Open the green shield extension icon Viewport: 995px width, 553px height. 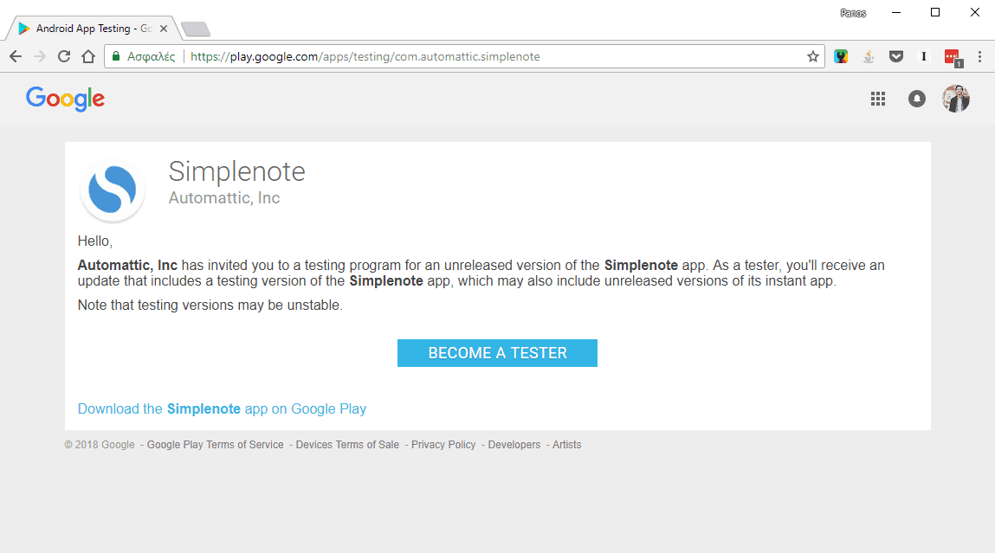(841, 56)
